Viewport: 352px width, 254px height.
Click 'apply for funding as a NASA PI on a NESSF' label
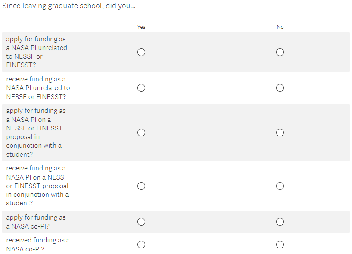36,133
